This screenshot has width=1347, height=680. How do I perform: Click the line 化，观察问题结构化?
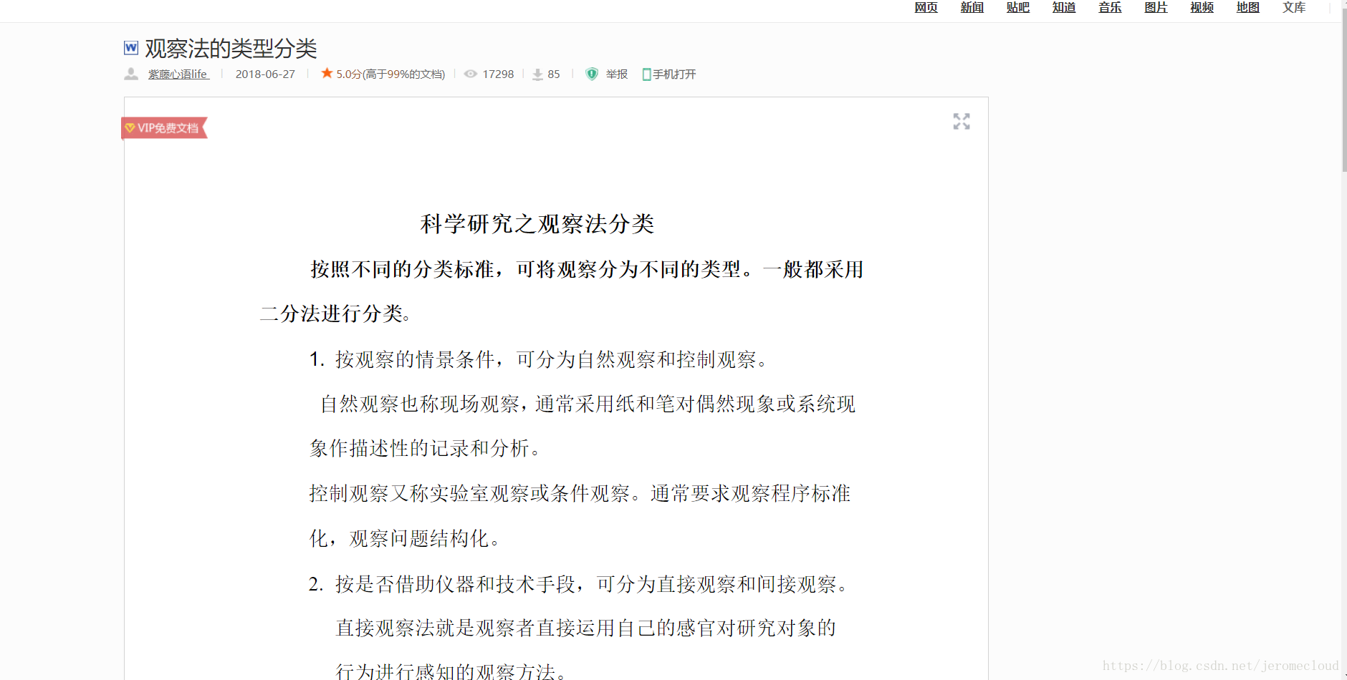pyautogui.click(x=404, y=539)
